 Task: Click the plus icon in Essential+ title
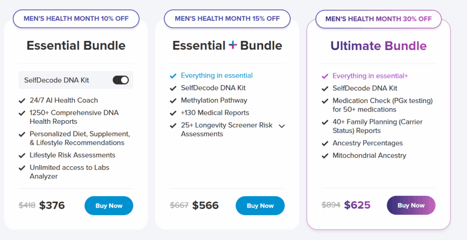pos(233,45)
